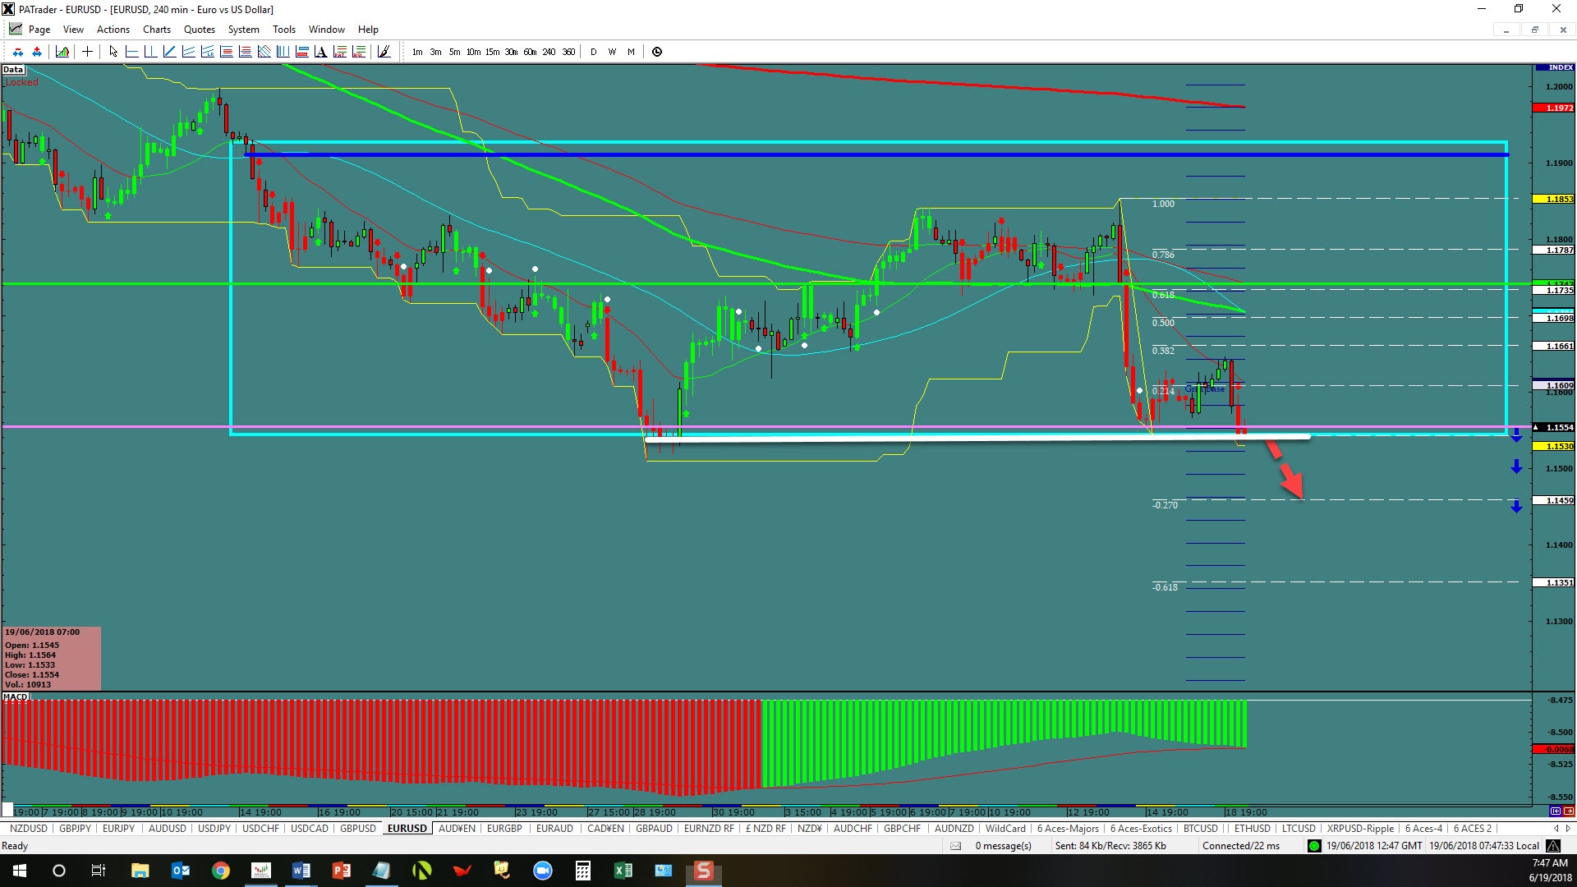Screen dimensions: 1577x887
Task: Switch to the GBPUSD page tab
Action: click(358, 829)
